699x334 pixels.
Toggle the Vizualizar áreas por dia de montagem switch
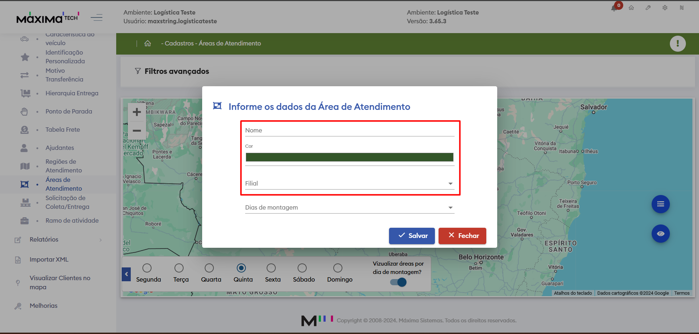point(398,282)
